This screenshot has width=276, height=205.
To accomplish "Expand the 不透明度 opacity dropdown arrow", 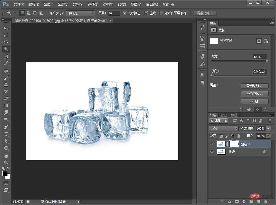I will pos(268,128).
